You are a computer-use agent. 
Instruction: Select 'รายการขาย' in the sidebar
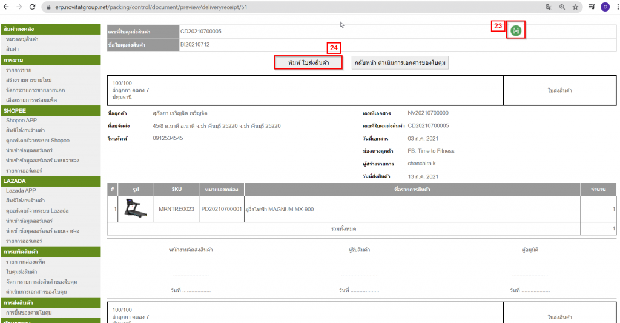[19, 70]
